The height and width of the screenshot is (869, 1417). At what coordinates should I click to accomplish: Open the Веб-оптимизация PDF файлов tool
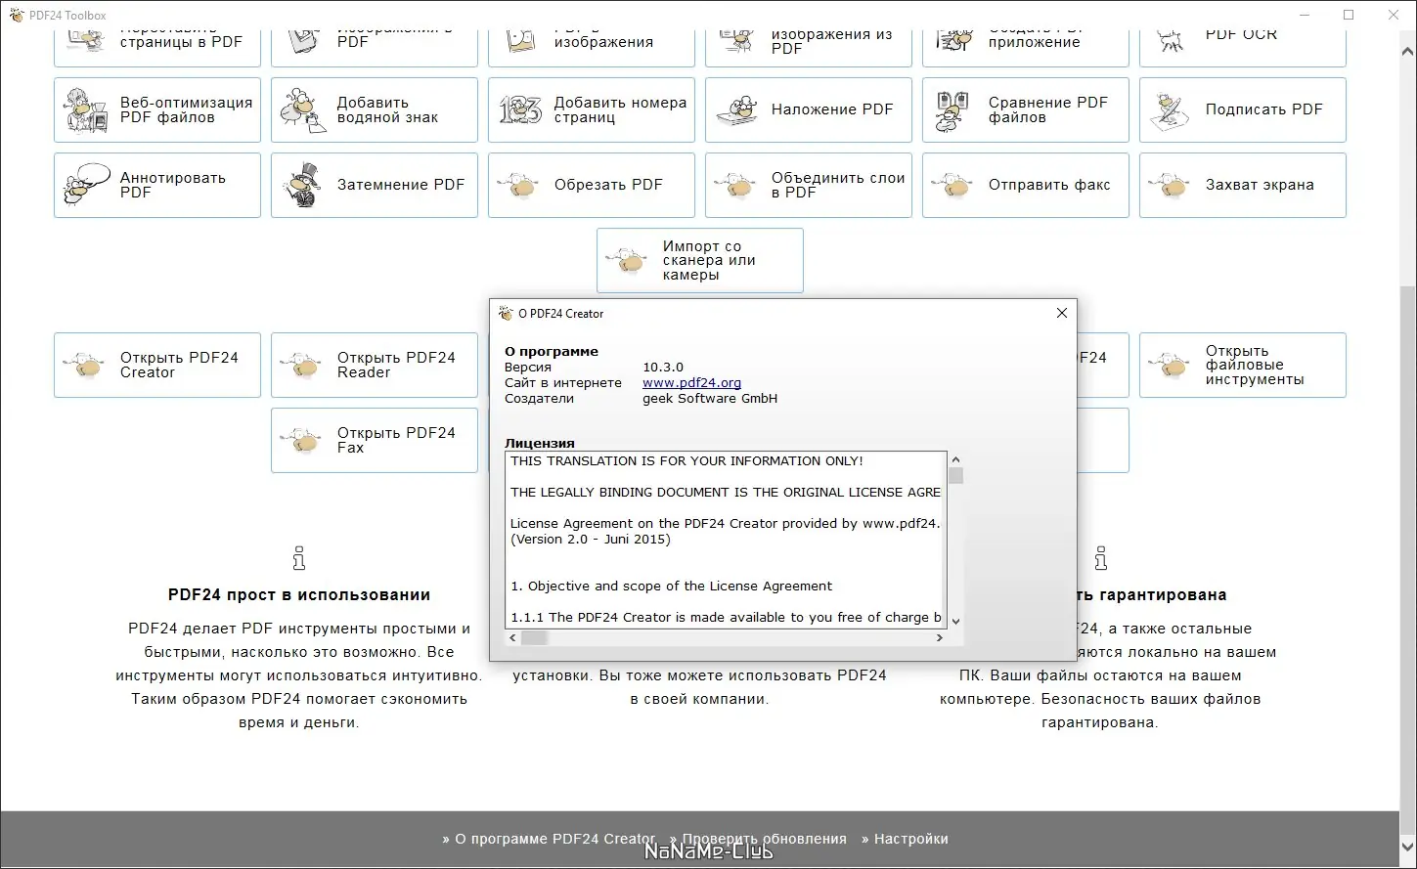coord(157,110)
